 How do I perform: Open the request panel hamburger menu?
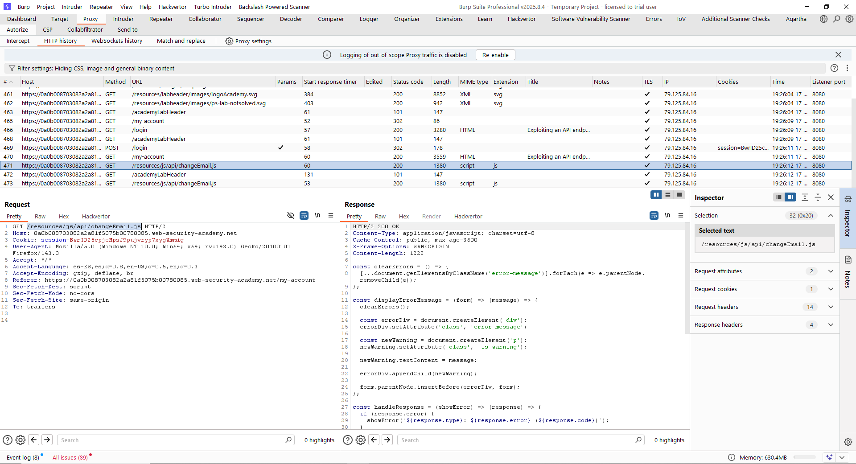tap(331, 215)
